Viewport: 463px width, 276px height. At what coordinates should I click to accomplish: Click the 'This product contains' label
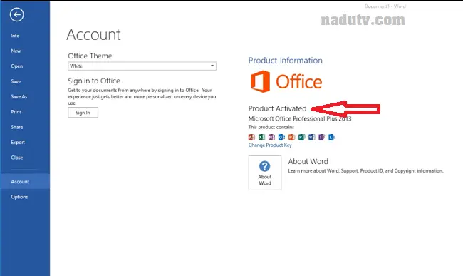pyautogui.click(x=271, y=127)
